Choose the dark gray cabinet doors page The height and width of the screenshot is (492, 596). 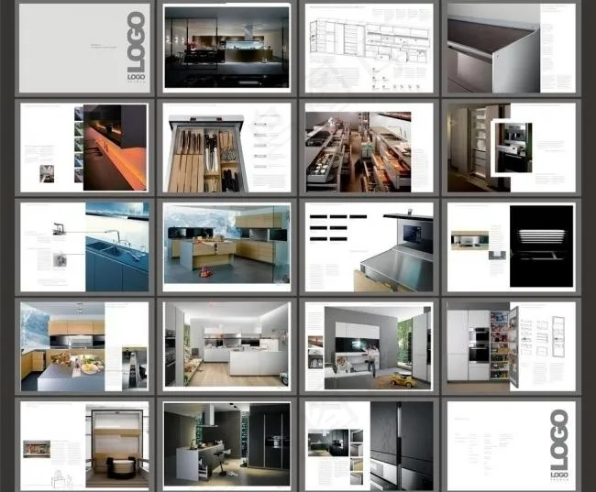point(369,445)
